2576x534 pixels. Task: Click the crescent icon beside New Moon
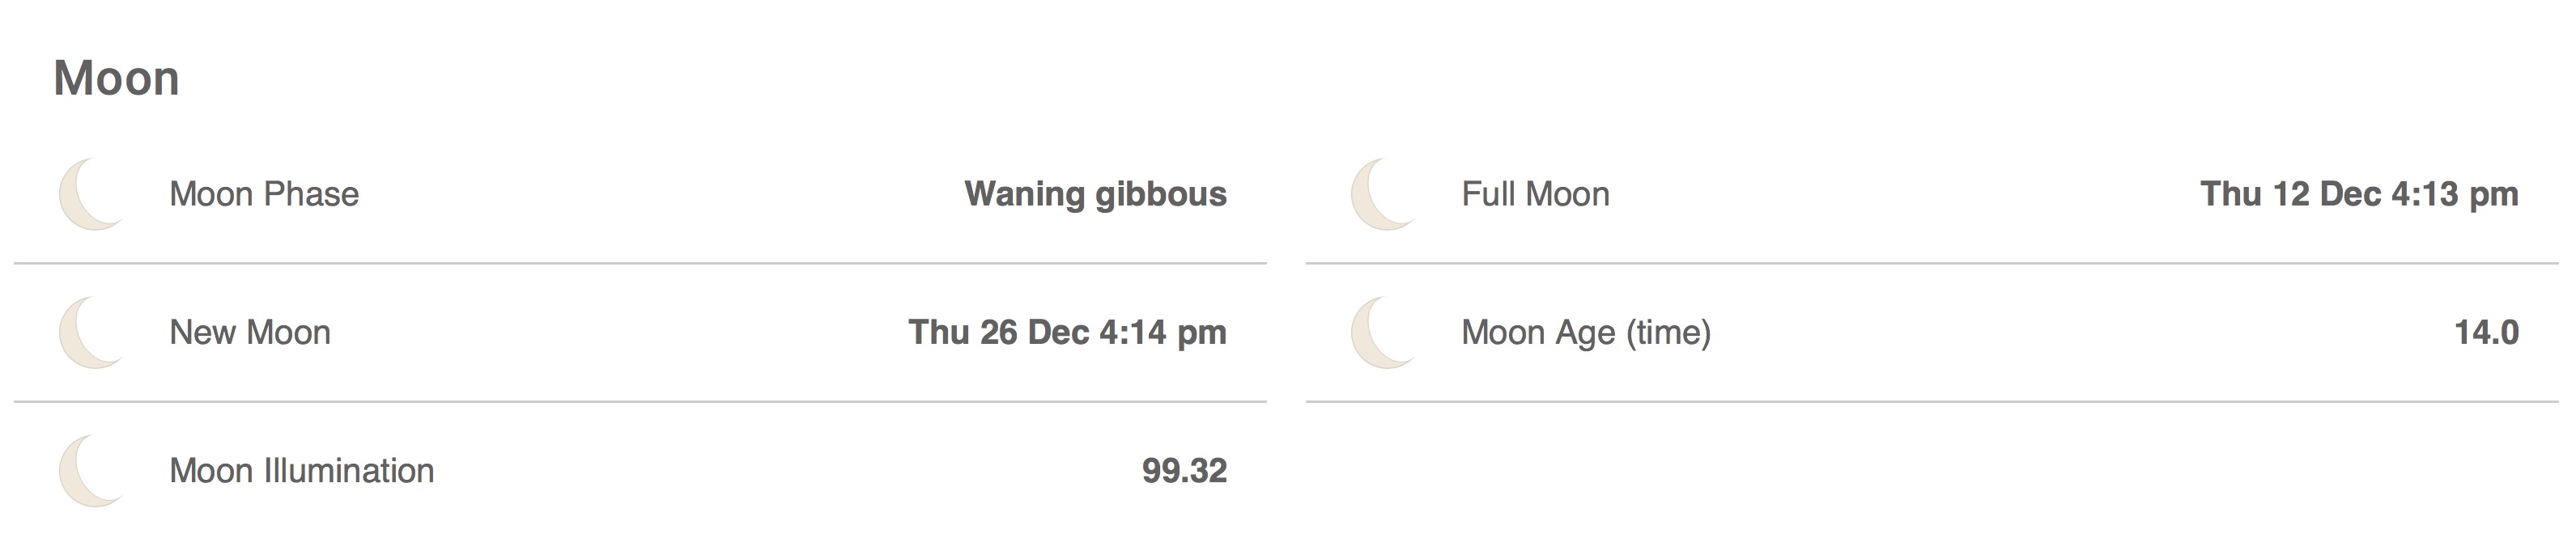92,332
